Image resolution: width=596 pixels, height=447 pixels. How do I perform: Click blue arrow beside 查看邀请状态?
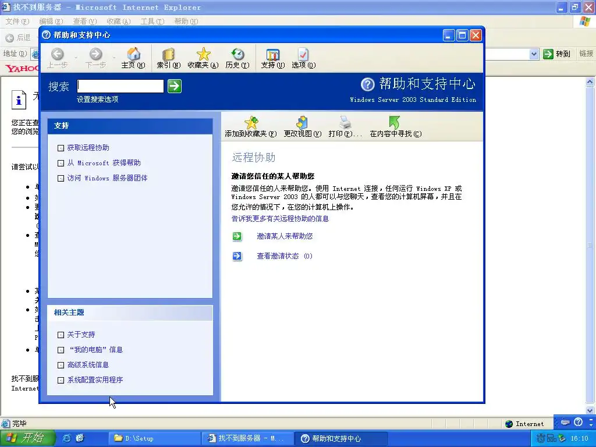237,256
